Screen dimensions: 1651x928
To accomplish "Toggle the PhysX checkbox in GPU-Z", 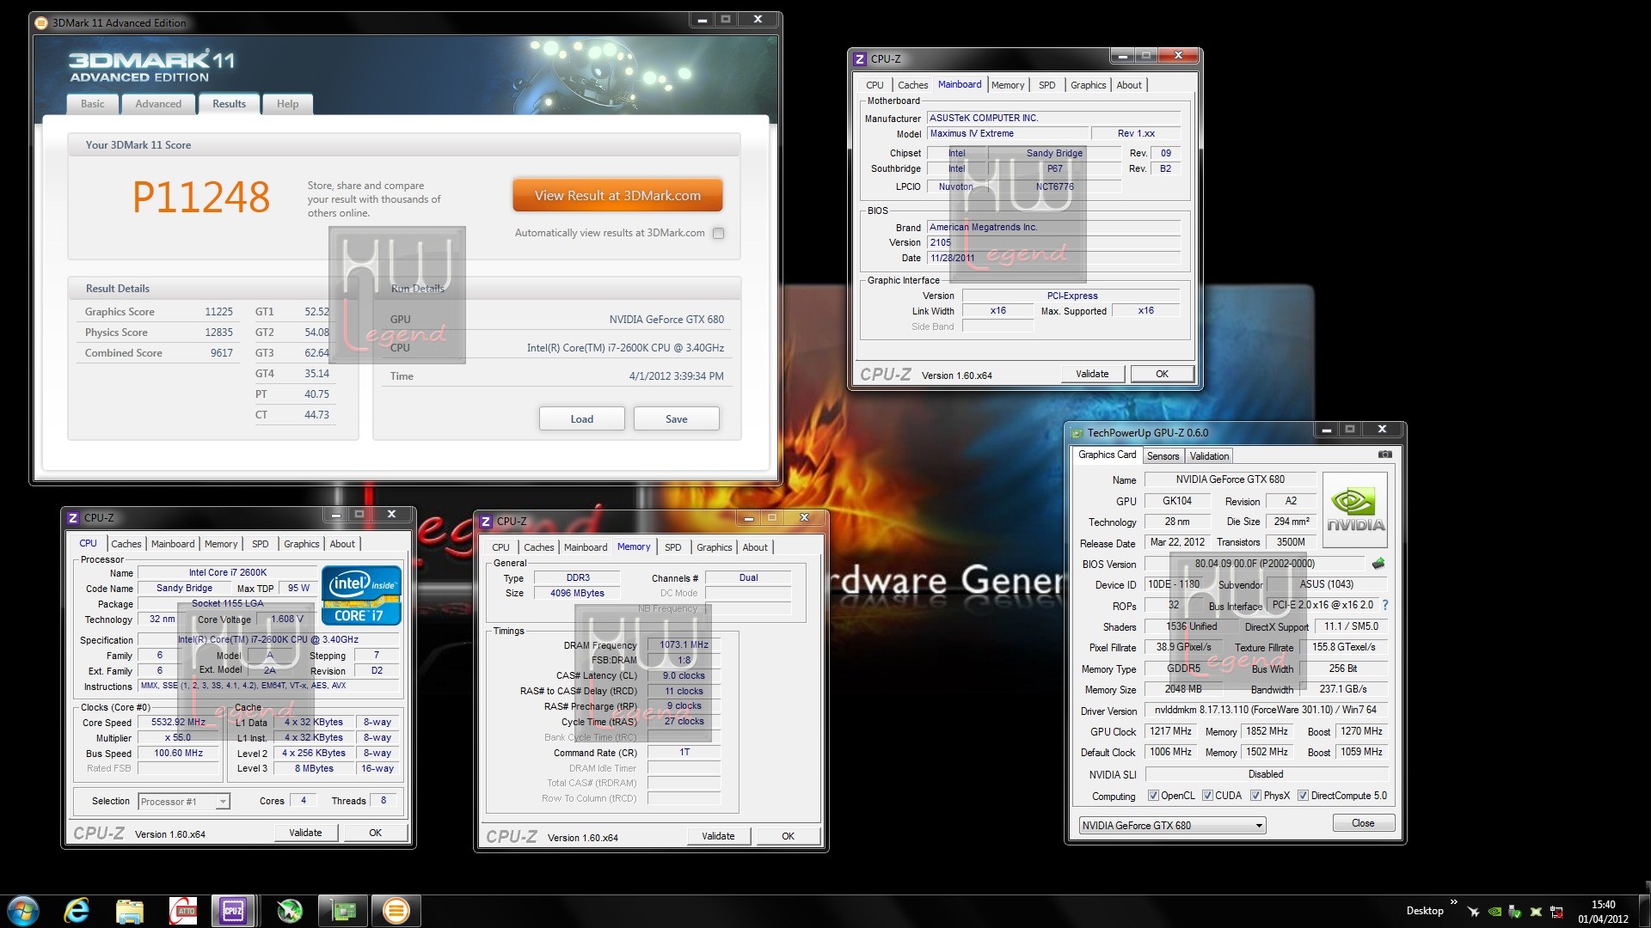I will tap(1255, 796).
